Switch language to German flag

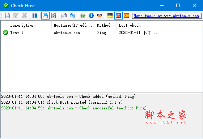tap(110, 16)
